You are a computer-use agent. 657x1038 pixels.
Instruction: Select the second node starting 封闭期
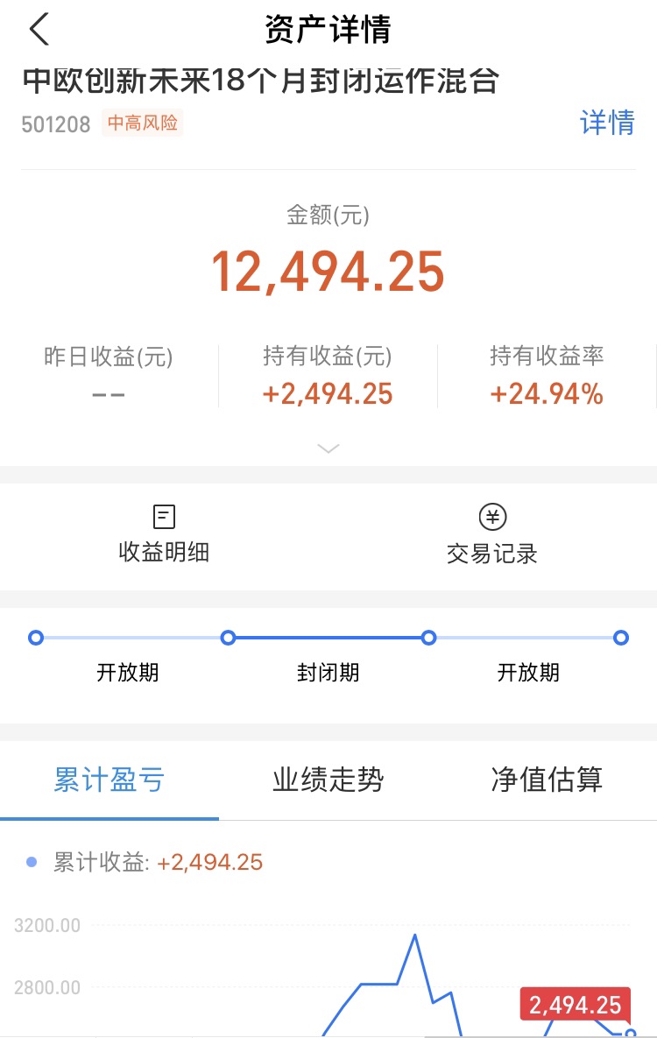pyautogui.click(x=228, y=638)
